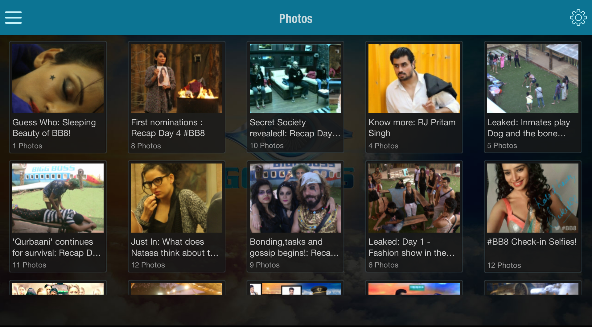
Task: Select 'Leaked: Inmates play Dog and the bone…' title
Action: click(x=528, y=128)
